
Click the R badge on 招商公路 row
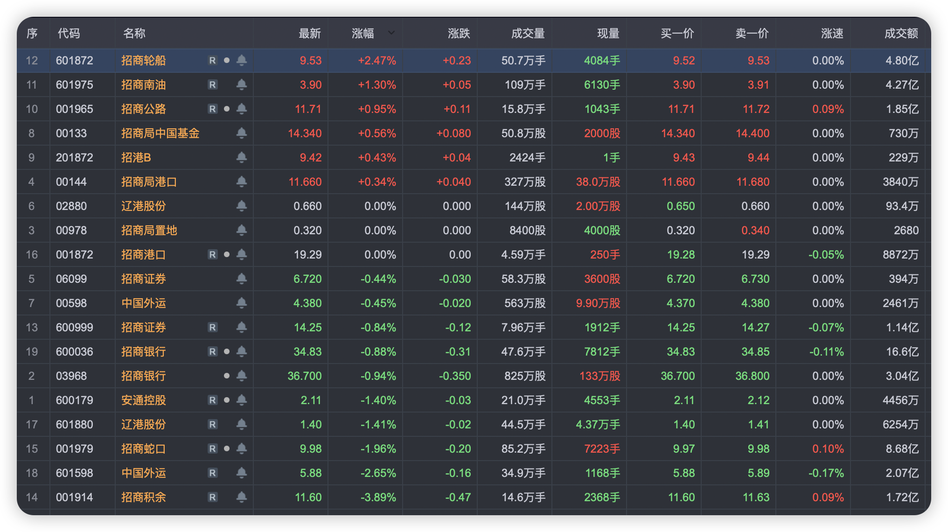pos(213,109)
